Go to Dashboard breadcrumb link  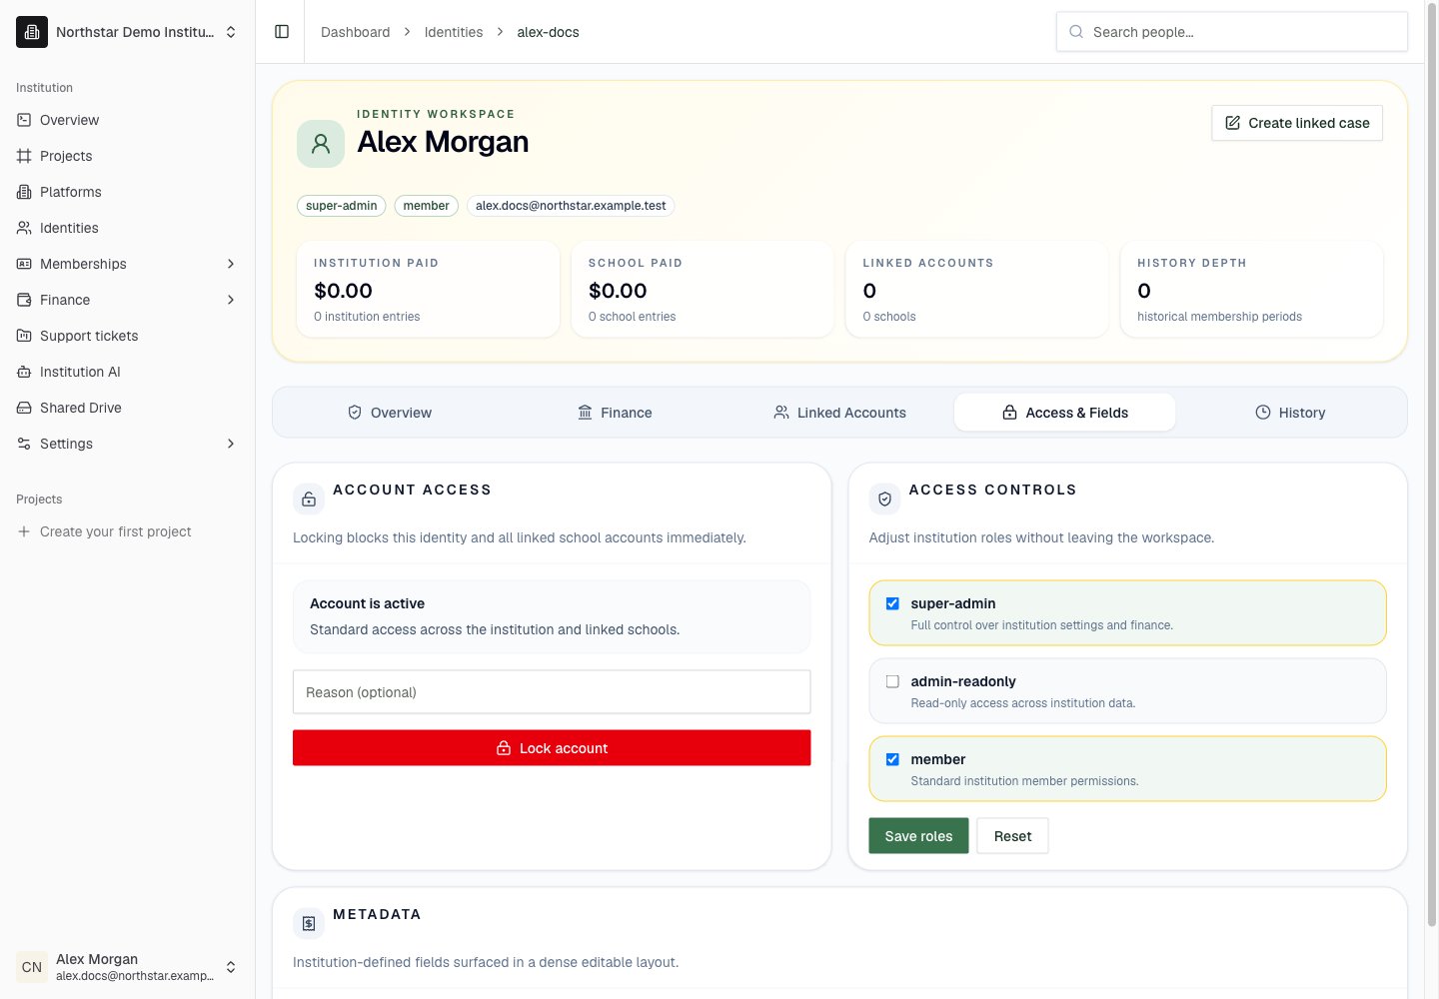(356, 32)
